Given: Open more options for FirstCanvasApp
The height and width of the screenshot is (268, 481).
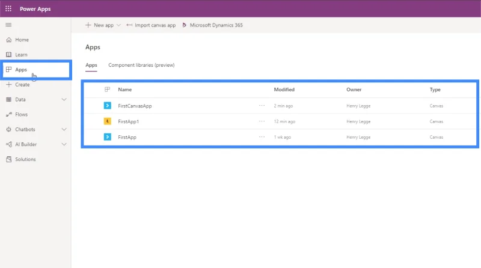Looking at the screenshot, I should point(262,105).
